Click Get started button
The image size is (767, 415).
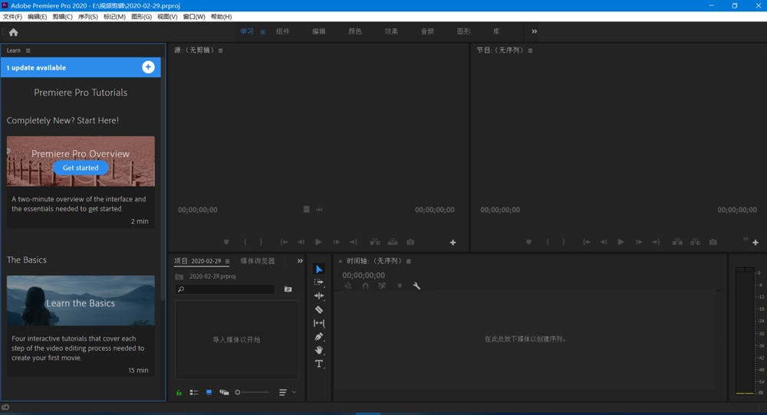[x=81, y=168]
